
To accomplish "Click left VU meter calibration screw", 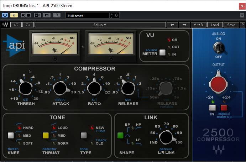I will 55,58.
